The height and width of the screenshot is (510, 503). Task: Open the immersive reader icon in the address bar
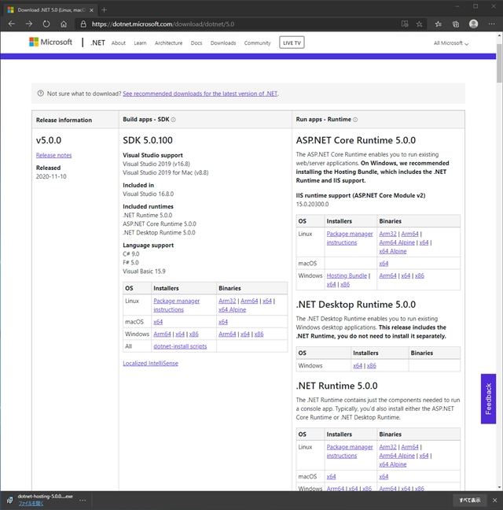click(x=405, y=24)
